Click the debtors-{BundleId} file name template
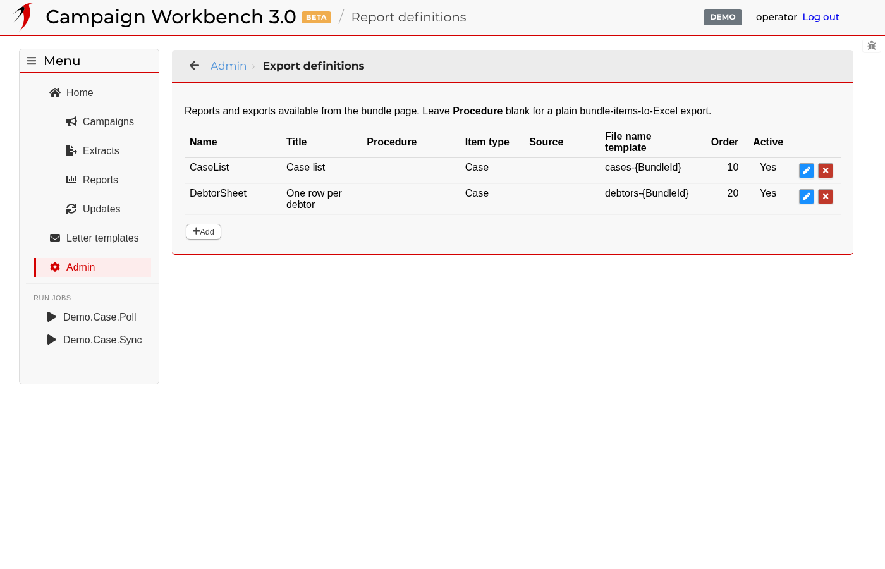 click(x=647, y=193)
